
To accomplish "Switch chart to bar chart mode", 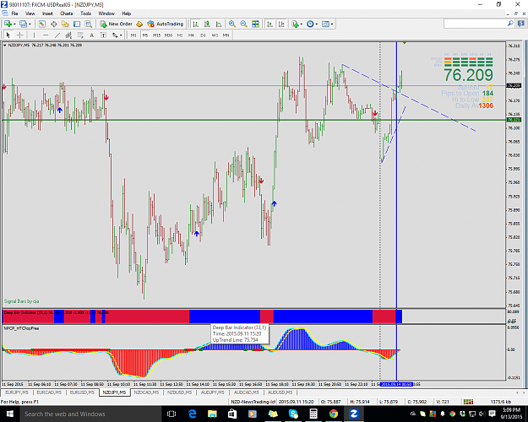I will [x=195, y=24].
